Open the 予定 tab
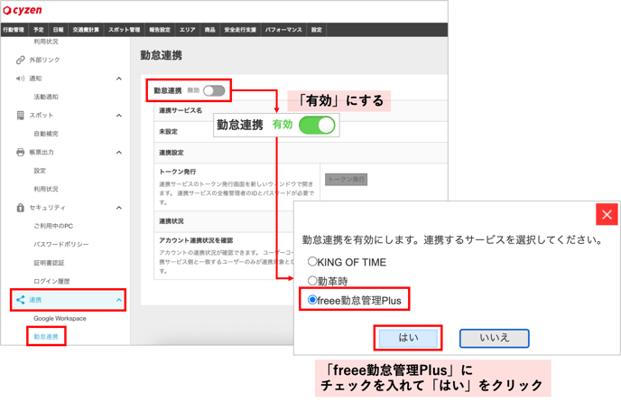 coord(39,30)
